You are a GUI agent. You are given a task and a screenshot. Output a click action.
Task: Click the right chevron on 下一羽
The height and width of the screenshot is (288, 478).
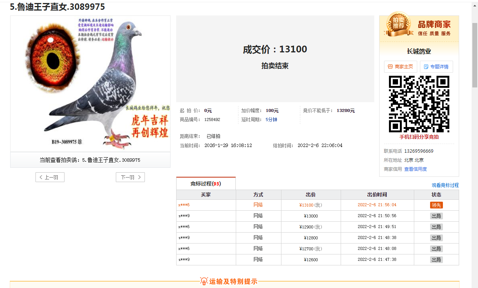click(139, 178)
